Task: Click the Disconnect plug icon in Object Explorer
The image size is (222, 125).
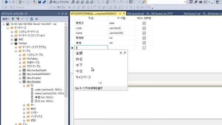Action: tap(18, 19)
